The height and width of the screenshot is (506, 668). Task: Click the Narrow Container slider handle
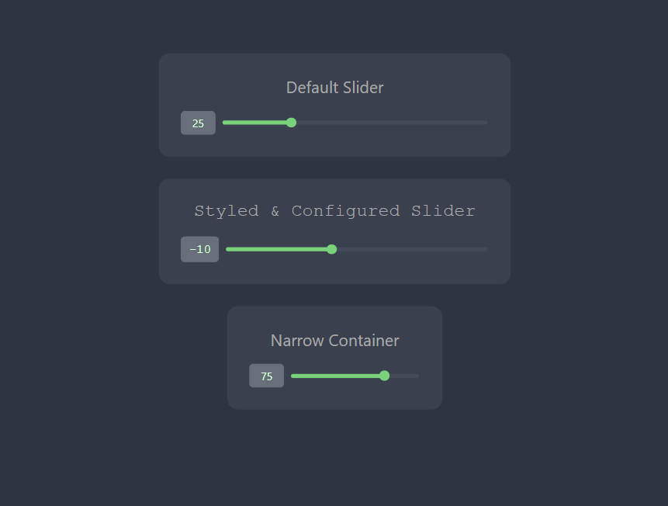pos(384,376)
